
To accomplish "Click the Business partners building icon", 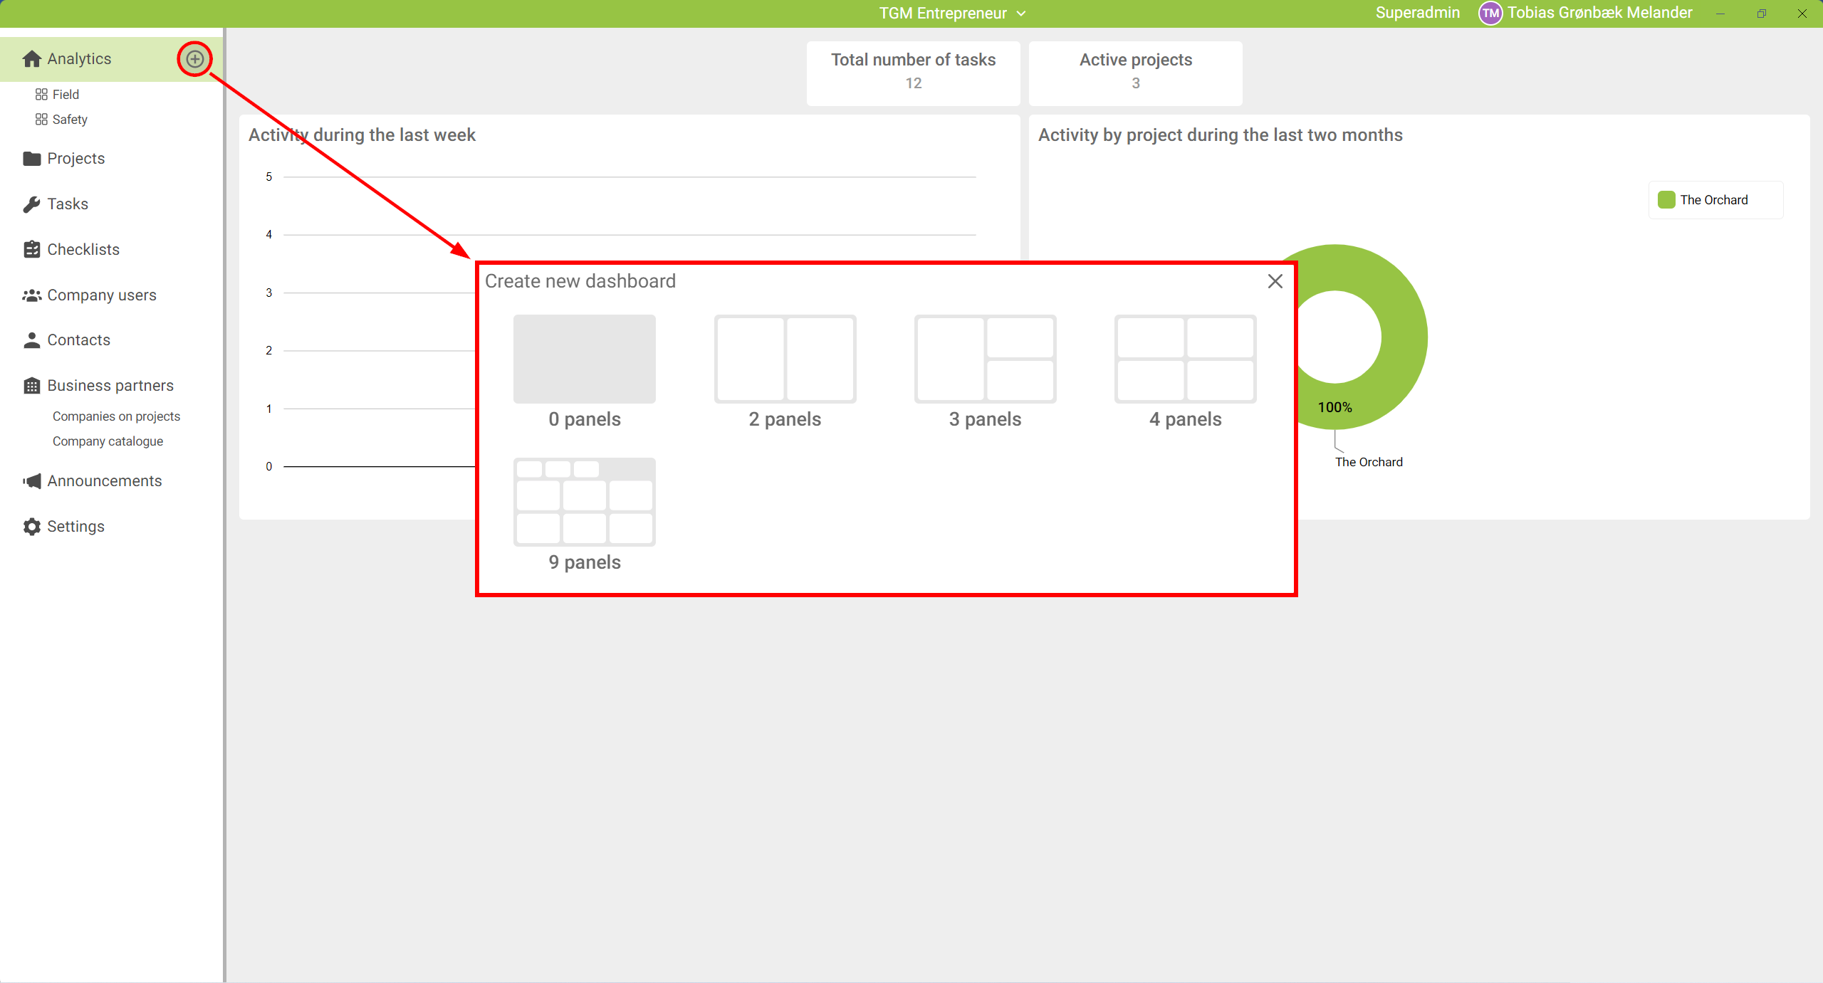I will pyautogui.click(x=31, y=386).
